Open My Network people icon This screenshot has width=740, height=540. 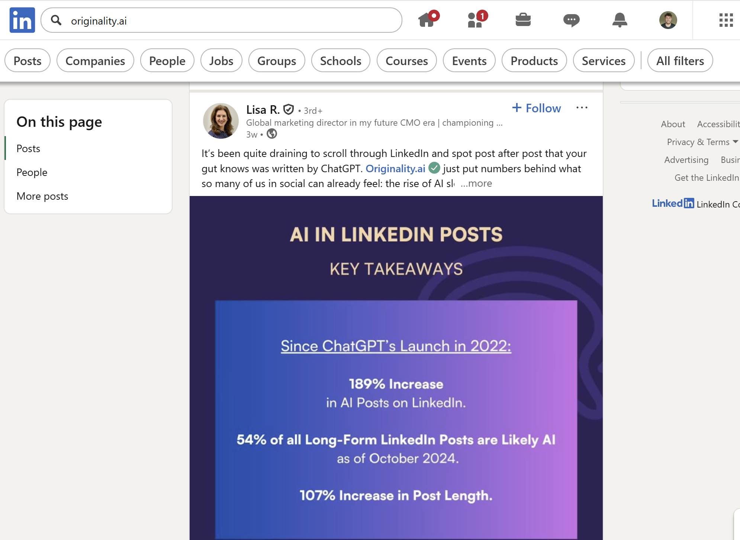[475, 20]
